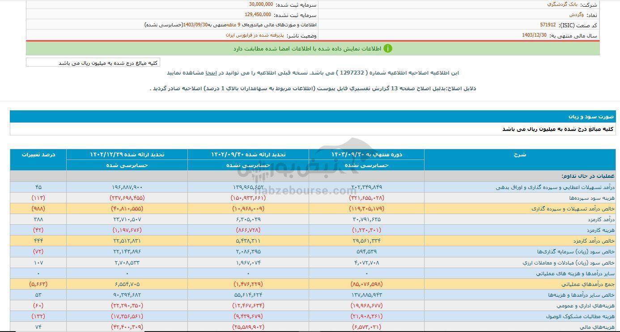
Task: Click the درصد تغییرات column header
Action: coord(38,155)
